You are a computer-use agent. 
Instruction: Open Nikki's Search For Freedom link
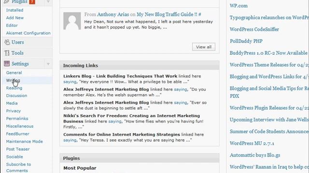tap(132, 118)
